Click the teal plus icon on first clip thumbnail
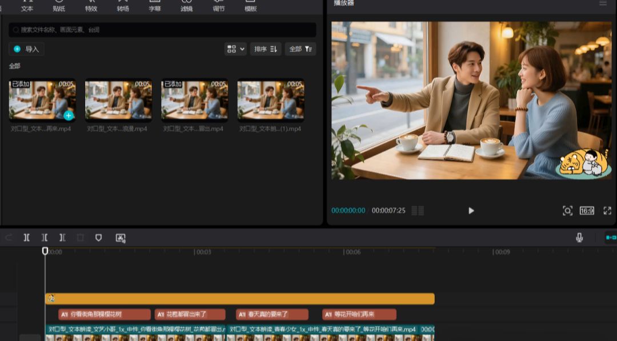 69,115
